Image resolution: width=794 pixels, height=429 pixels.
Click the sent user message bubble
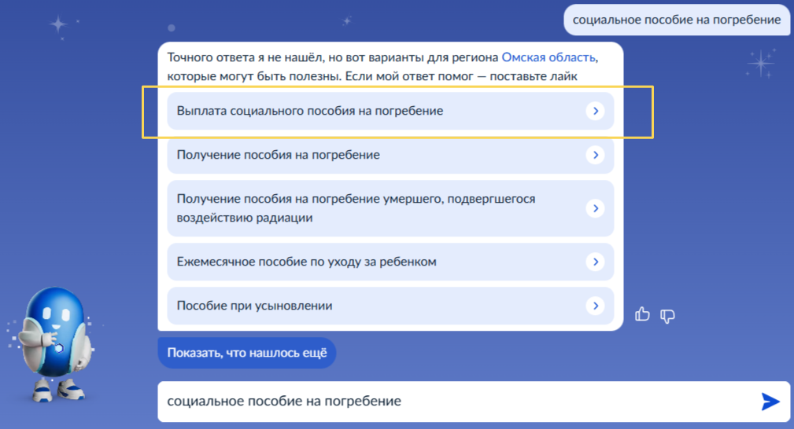tap(677, 20)
